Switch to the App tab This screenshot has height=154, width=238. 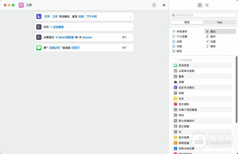pyautogui.click(x=219, y=22)
